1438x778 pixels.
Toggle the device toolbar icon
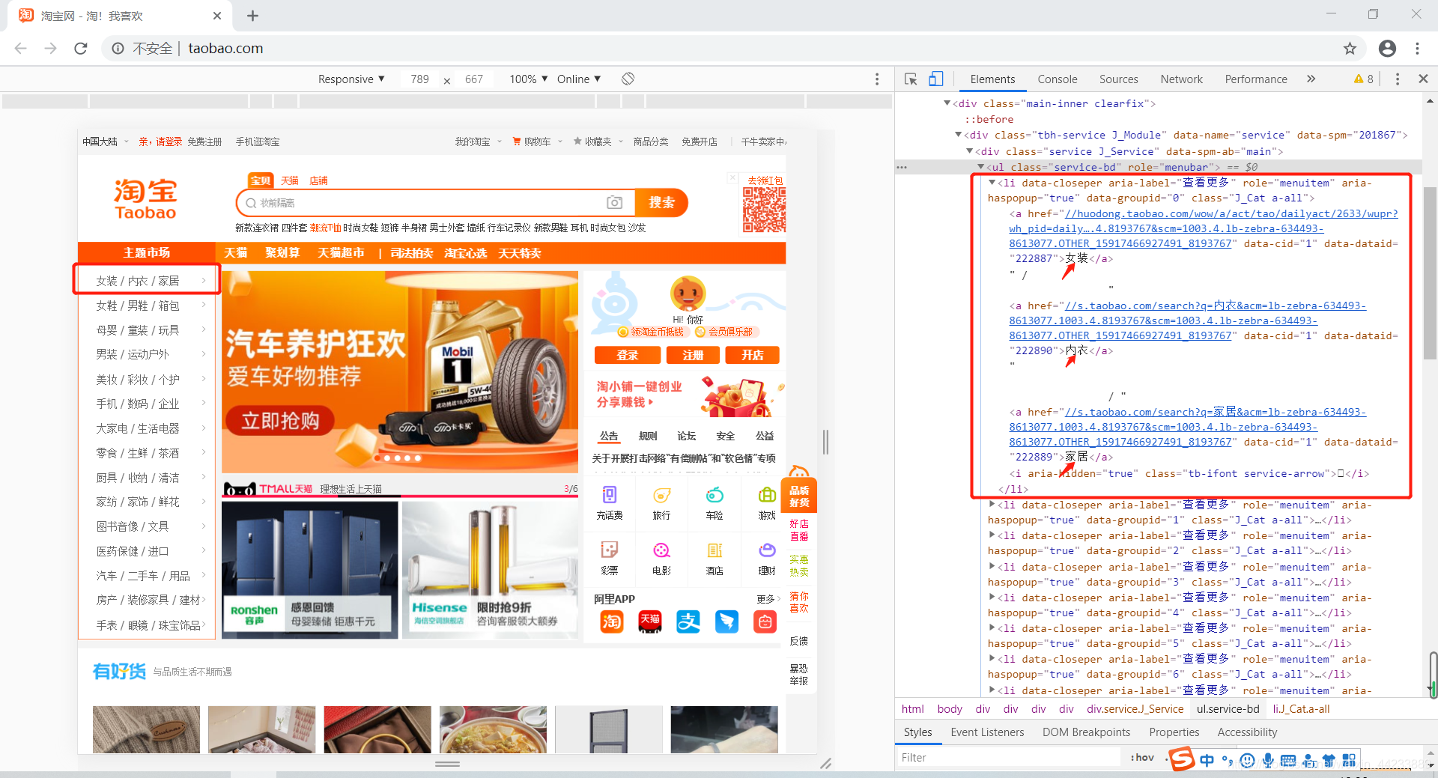pos(936,79)
